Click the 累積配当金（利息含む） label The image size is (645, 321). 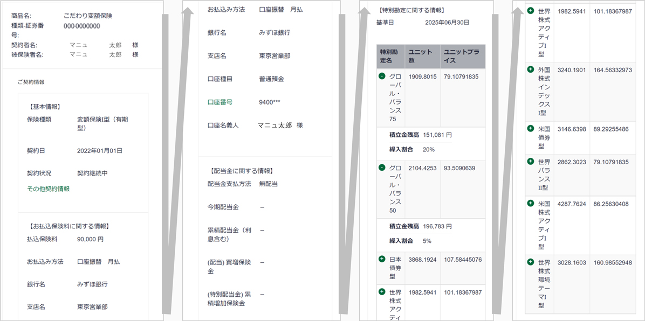tap(229, 234)
